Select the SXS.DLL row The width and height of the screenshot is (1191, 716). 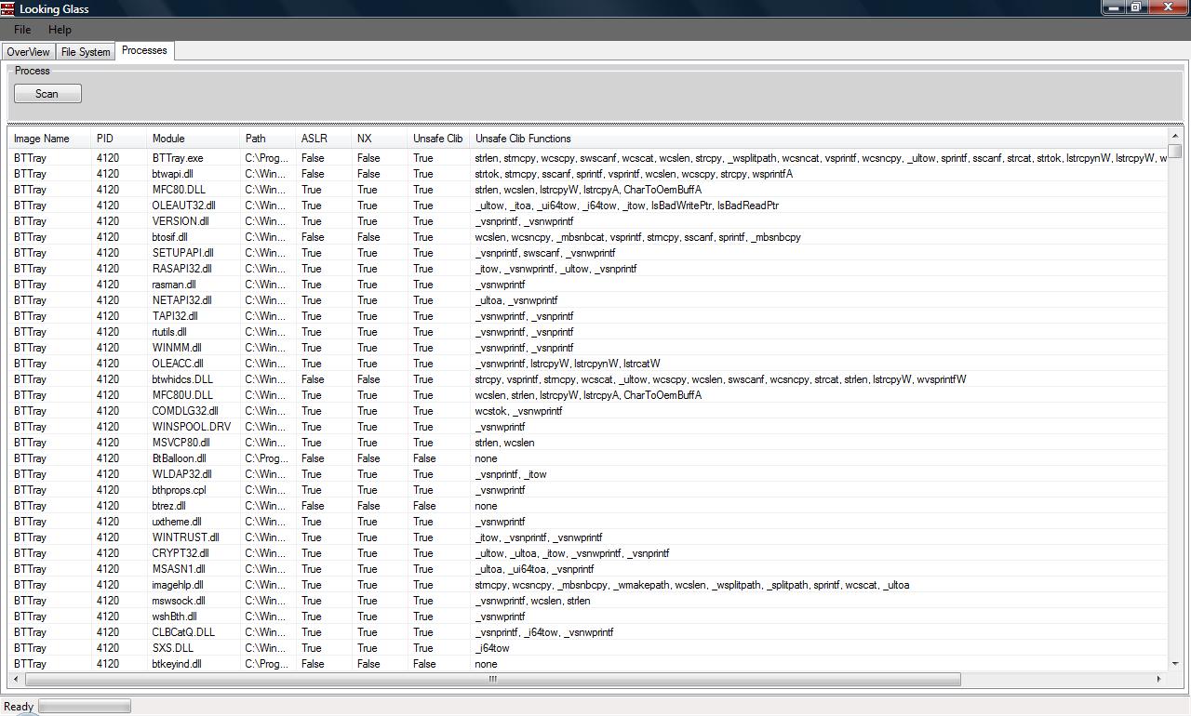coord(588,648)
